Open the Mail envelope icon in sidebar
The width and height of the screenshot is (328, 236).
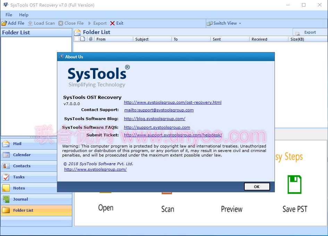tap(6, 144)
